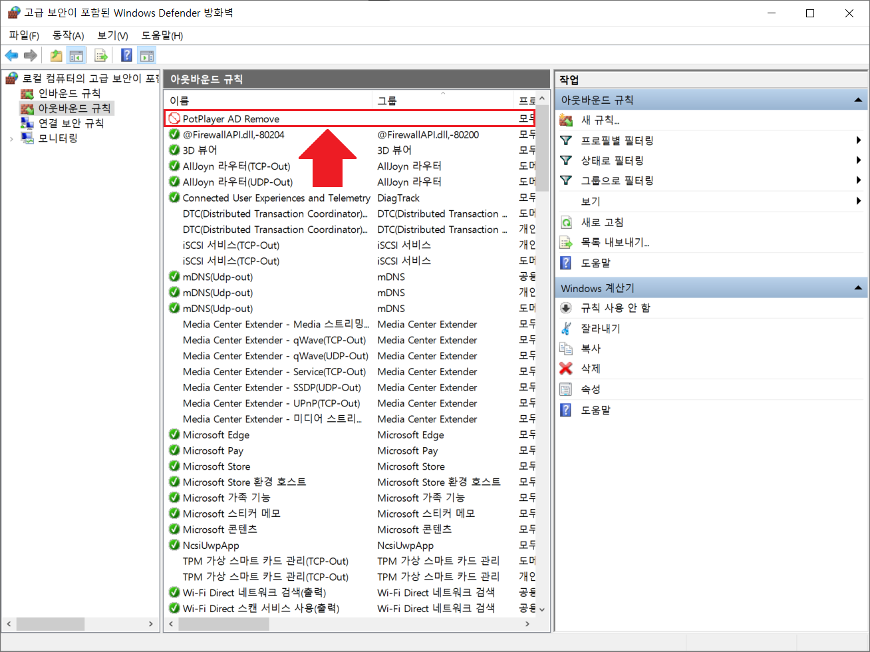
Task: Select the Connected User Experiences and Telemetry rule
Action: (x=350, y=198)
